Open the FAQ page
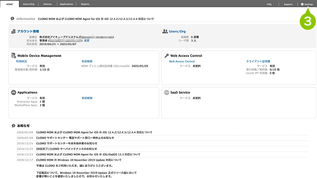The image size is (317, 178). (x=269, y=4)
